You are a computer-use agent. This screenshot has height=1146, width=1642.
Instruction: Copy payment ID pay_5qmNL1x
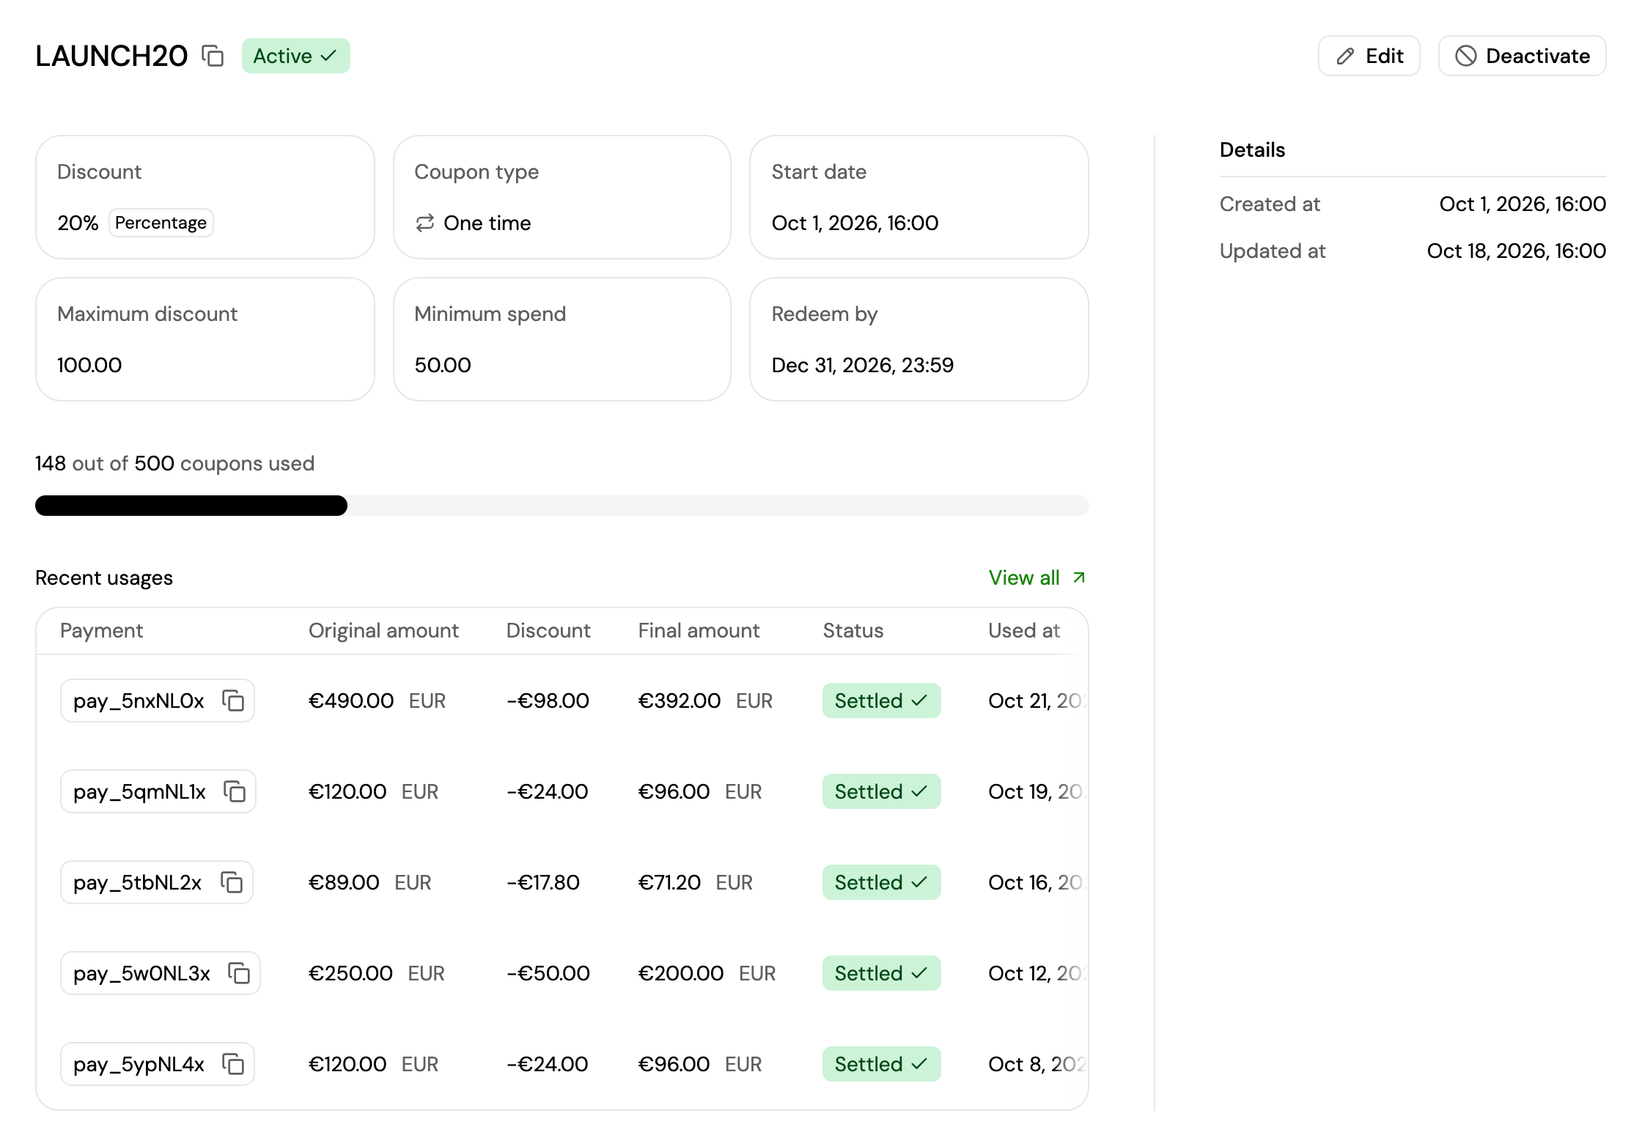point(235,791)
